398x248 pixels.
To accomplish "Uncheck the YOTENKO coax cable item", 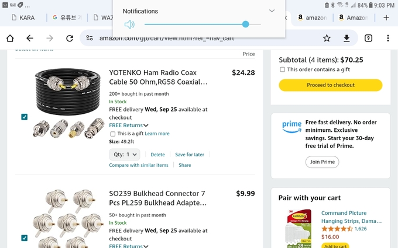I will [24, 117].
